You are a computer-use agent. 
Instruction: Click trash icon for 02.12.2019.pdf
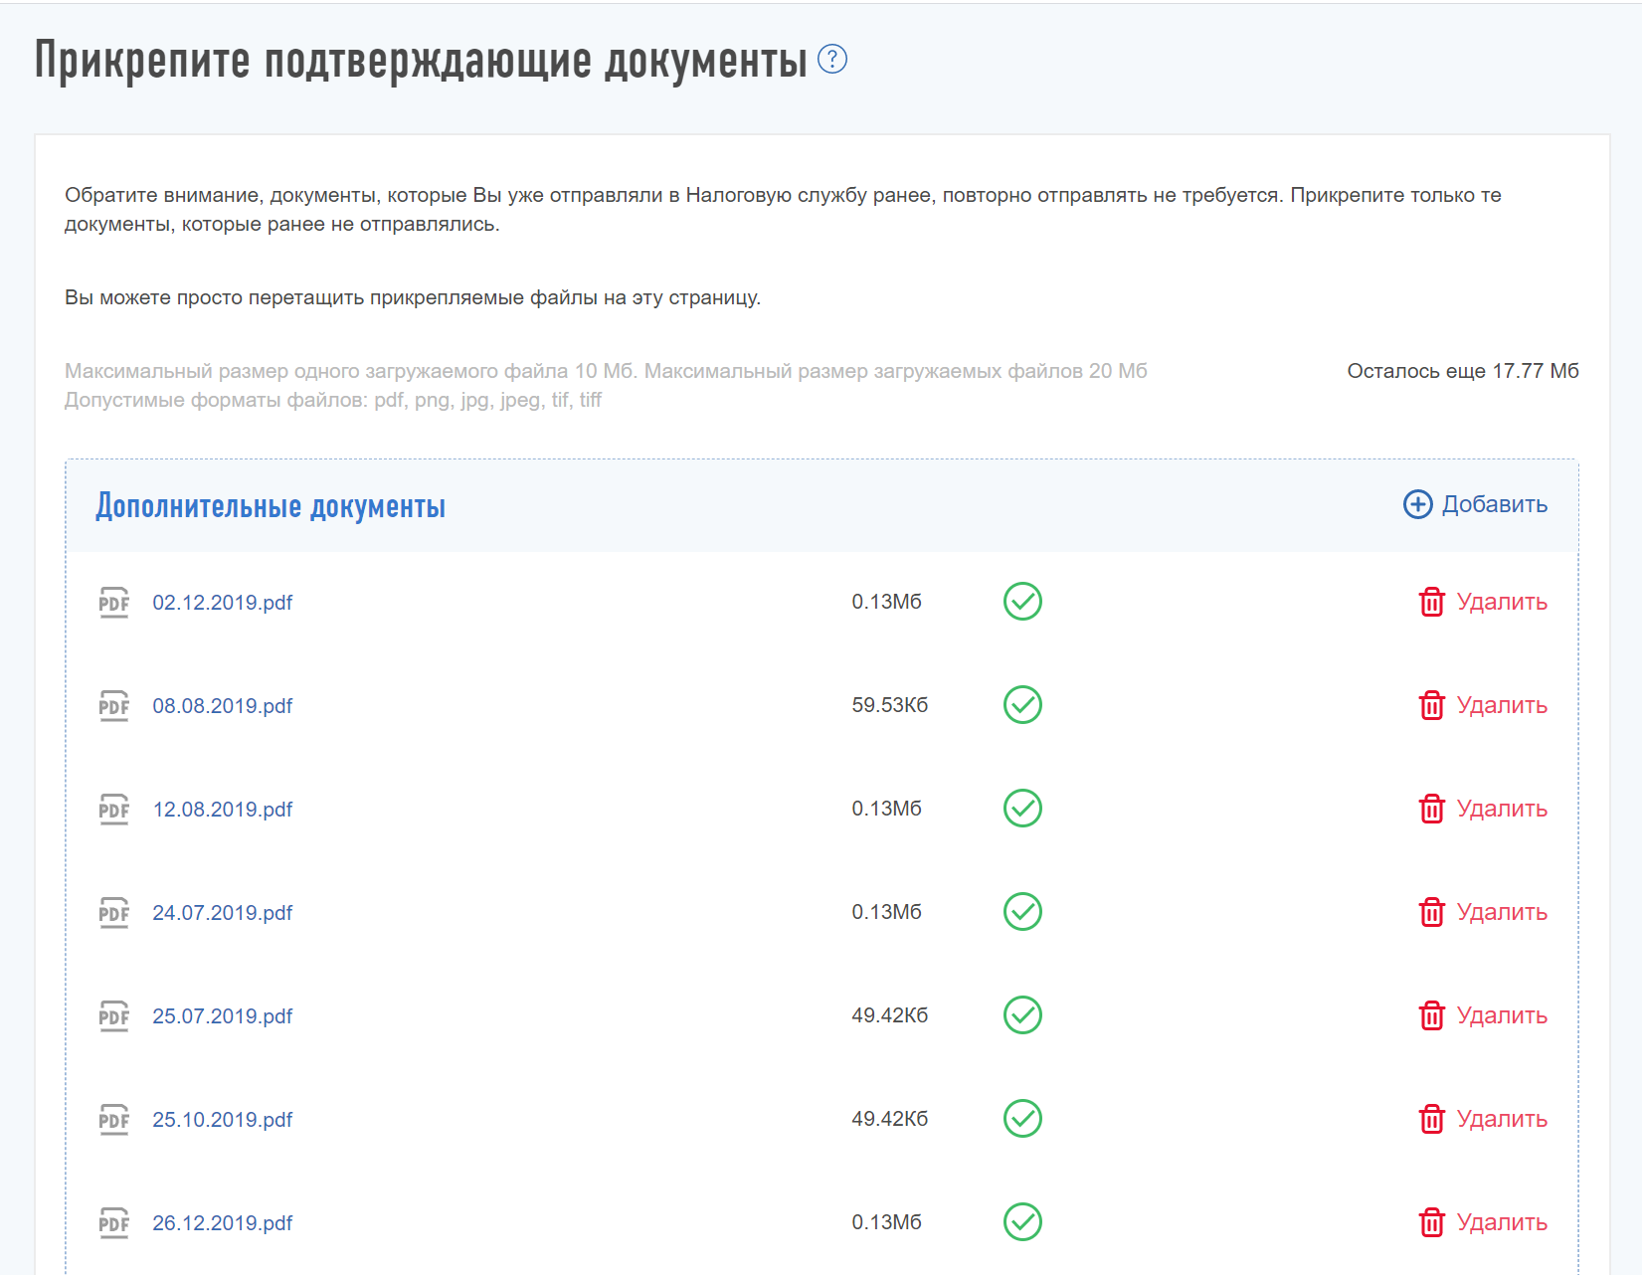[1431, 602]
